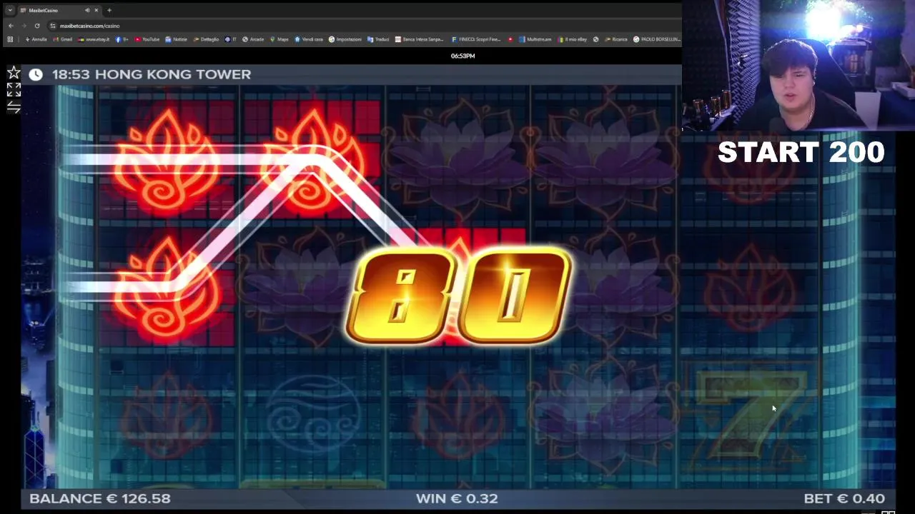Open the Ricerca bookmark
Viewport: 915px width, 514px height.
click(615, 39)
